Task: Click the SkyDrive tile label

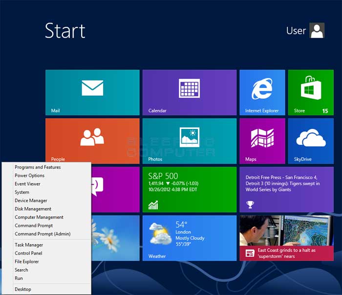Action: pos(303,159)
